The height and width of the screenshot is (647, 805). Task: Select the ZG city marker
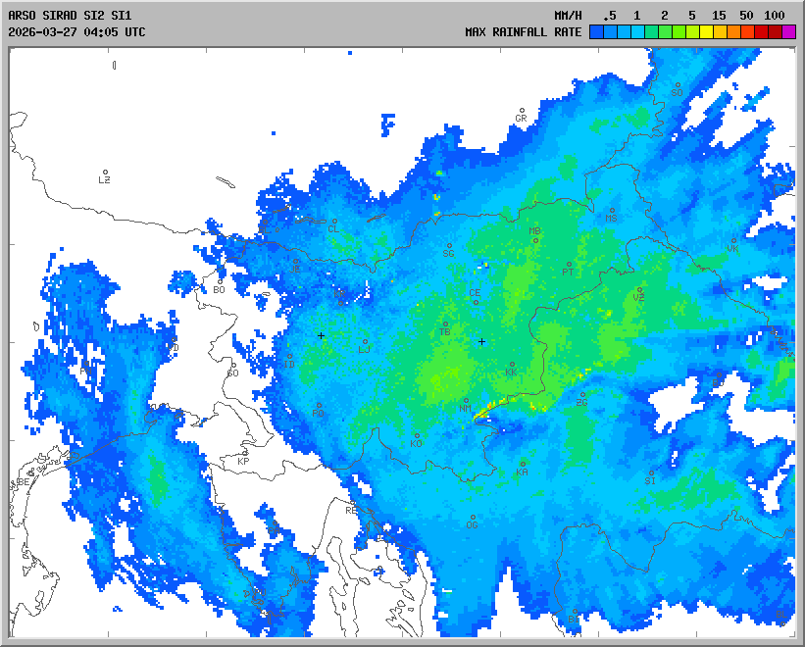click(x=582, y=395)
